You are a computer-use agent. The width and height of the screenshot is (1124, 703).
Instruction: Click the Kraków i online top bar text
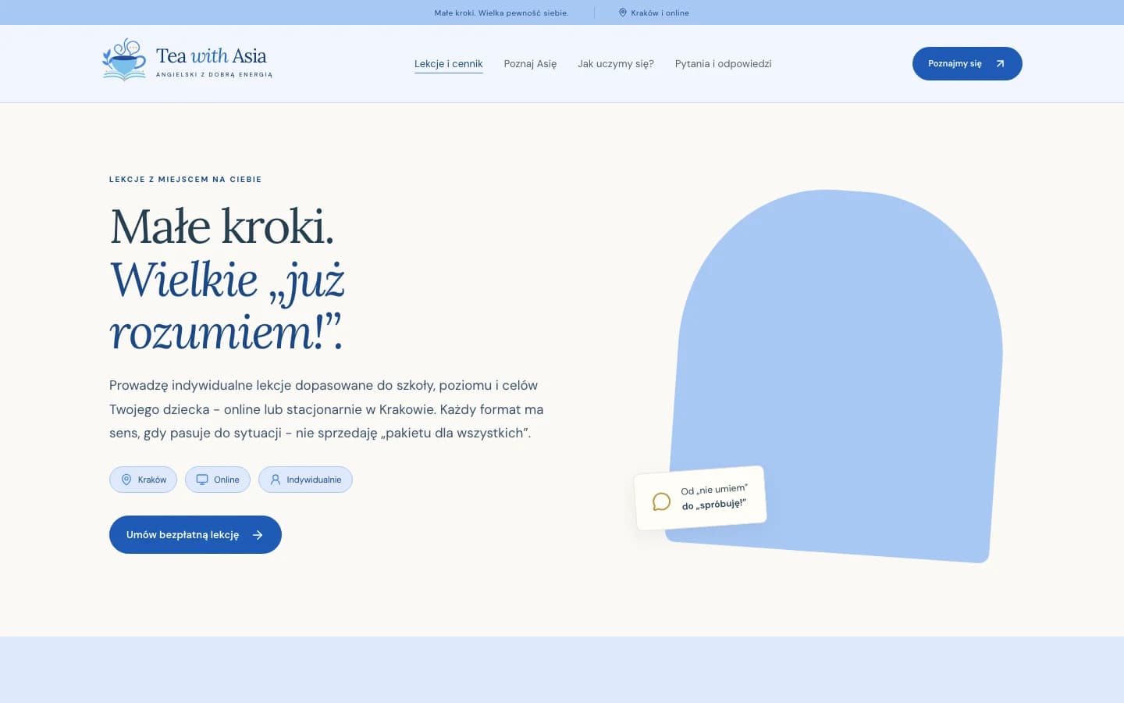[x=660, y=12]
